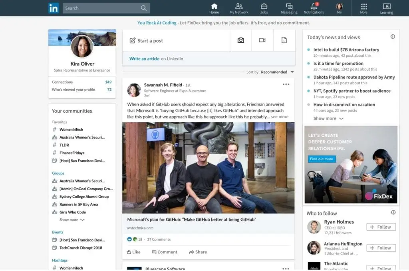Click Comment on the post

point(165,252)
